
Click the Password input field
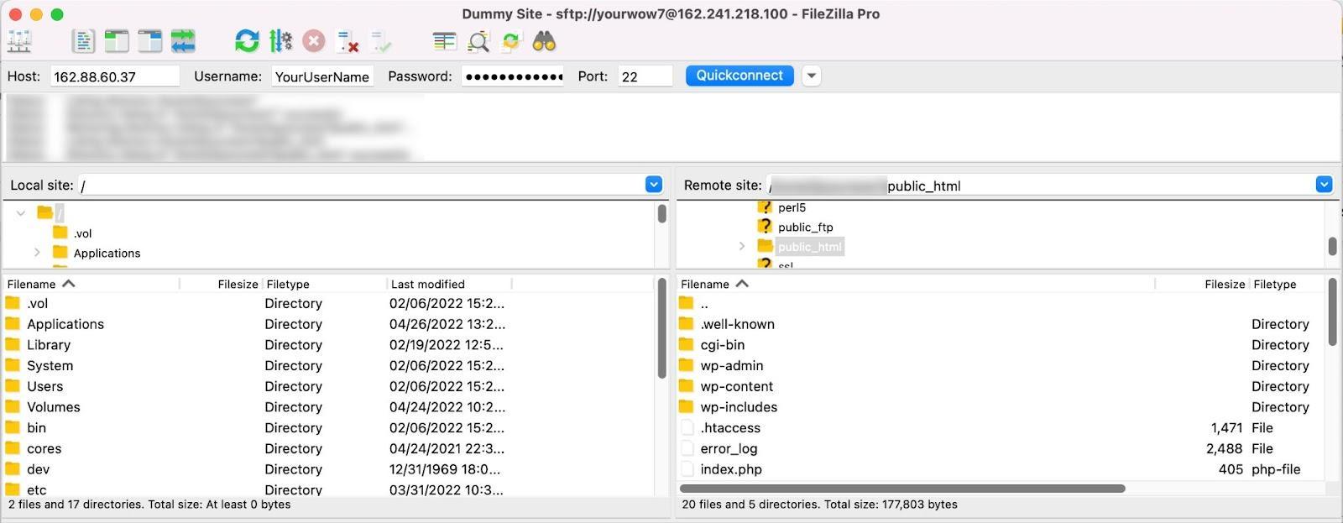point(513,76)
